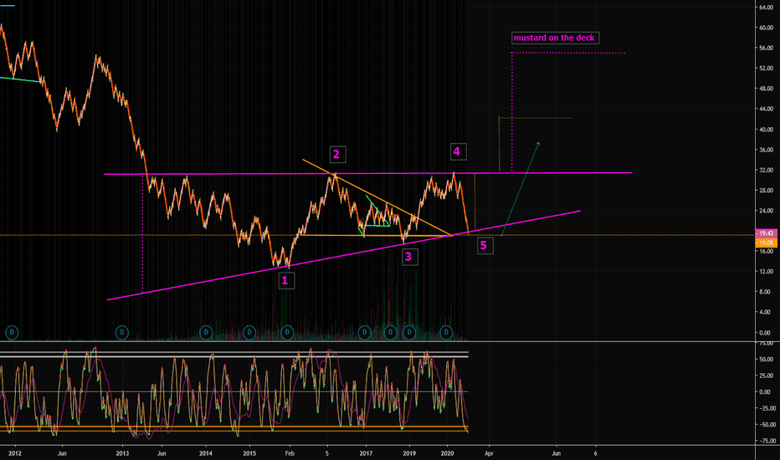This screenshot has width=780, height=460.
Task: Open the dividend marker above 2013
Action: tap(122, 332)
